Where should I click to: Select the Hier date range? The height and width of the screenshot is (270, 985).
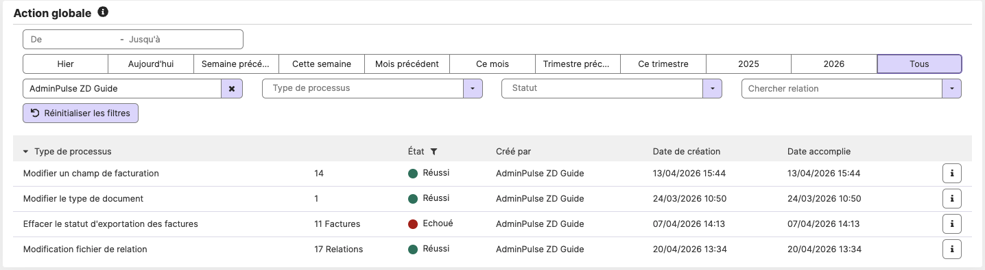coord(66,64)
